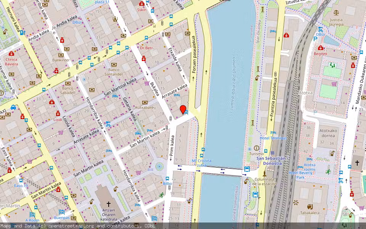The height and width of the screenshot is (229, 366).
Task: Click the ATM icon next to Bankinter
Action: (61, 55)
